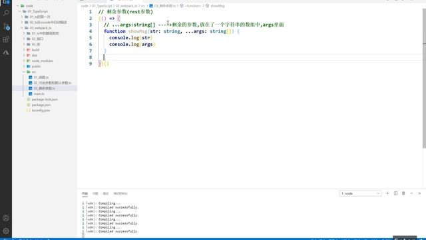Open the '1: node' terminal dropdown
The image size is (426, 240).
tap(360, 193)
